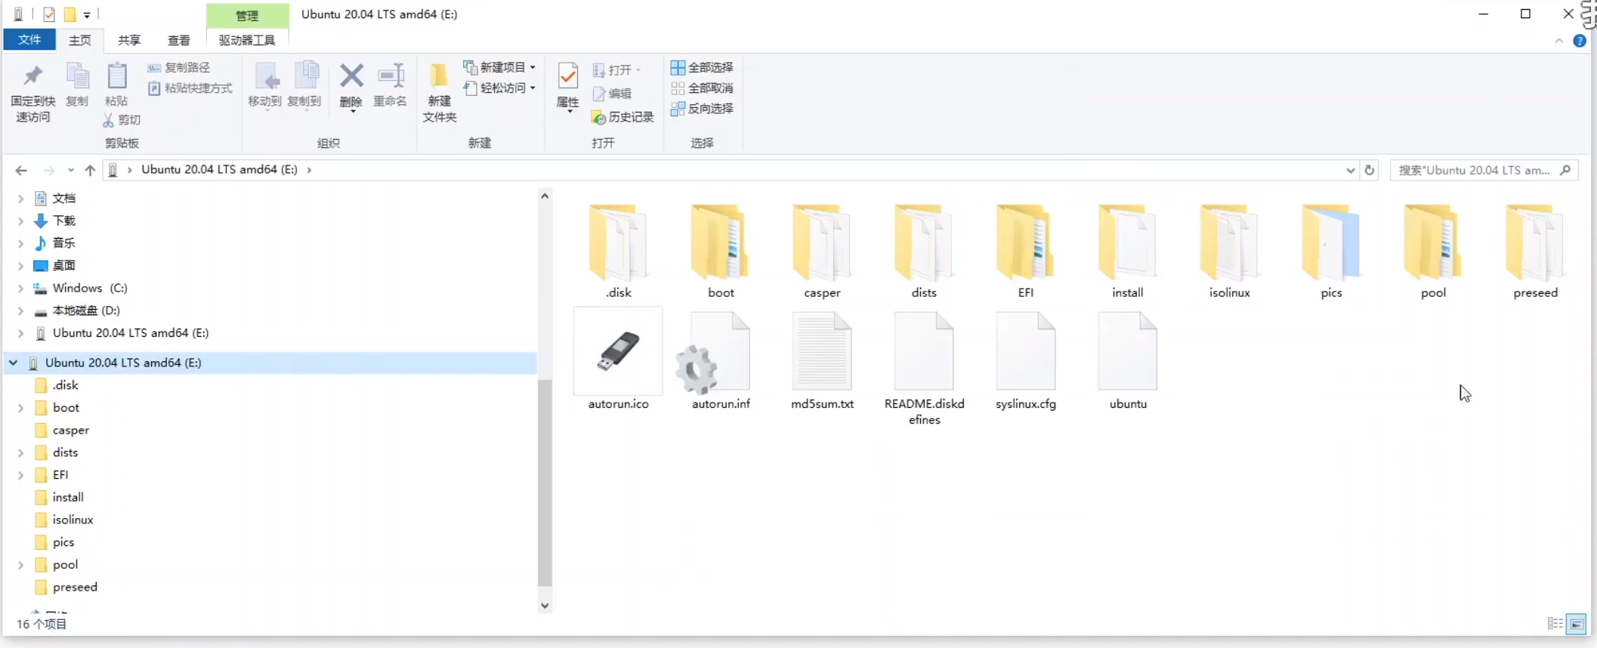This screenshot has height=648, width=1597.
Task: Open address bar history dropdown
Action: pos(1350,171)
